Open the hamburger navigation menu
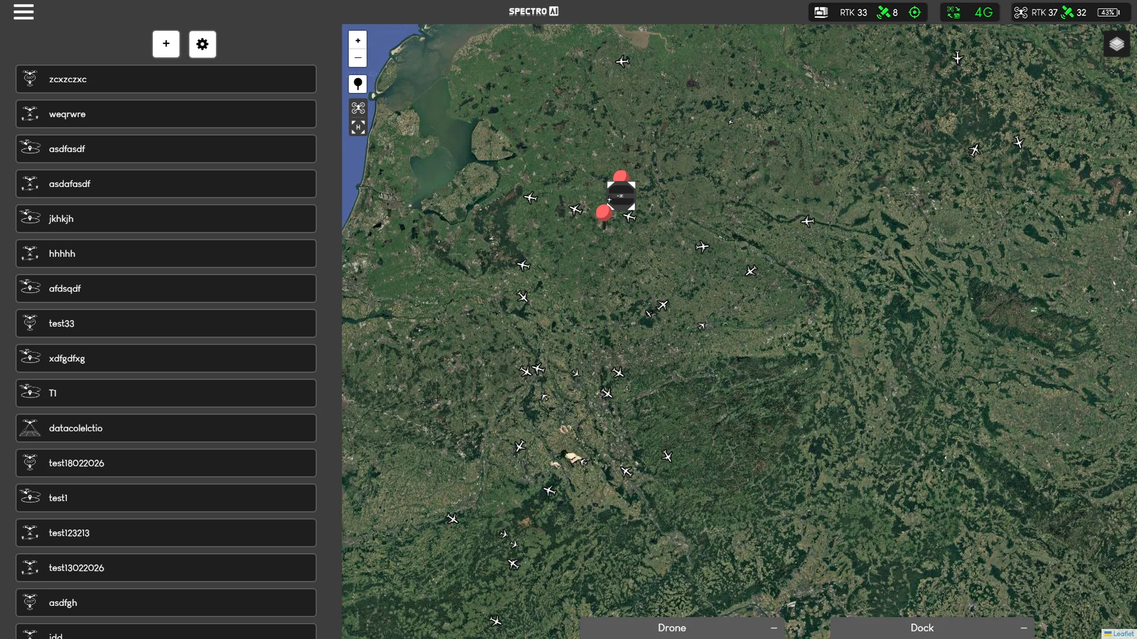This screenshot has width=1137, height=639. coord(23,12)
